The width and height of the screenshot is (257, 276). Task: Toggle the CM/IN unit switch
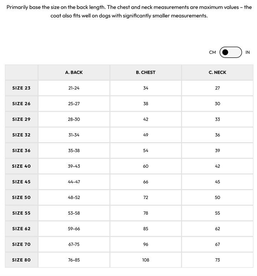231,52
